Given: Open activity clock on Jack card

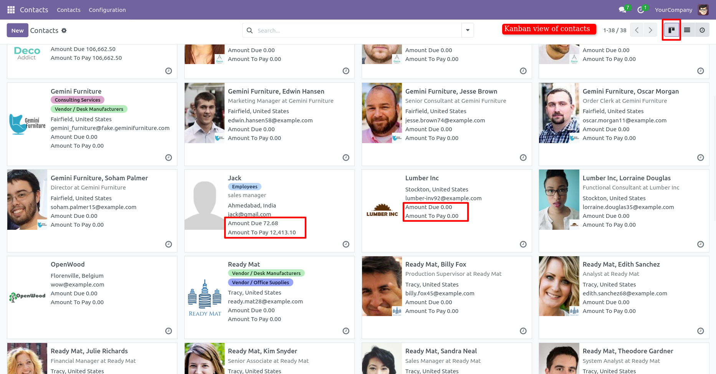Looking at the screenshot, I should tap(346, 244).
